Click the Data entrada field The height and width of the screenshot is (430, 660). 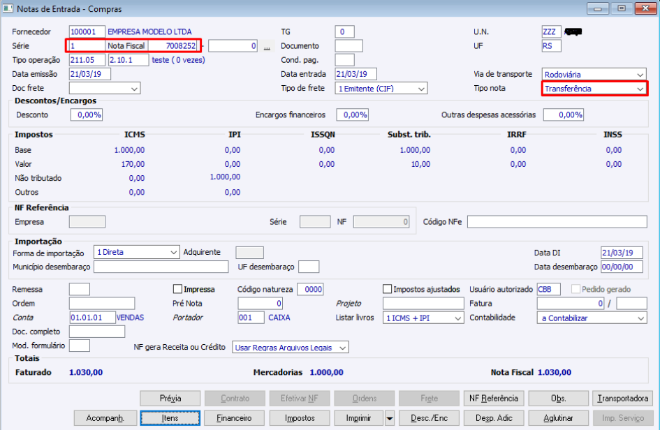tap(356, 74)
